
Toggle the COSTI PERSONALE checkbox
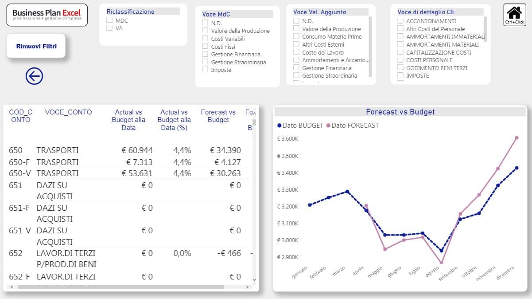click(x=400, y=60)
